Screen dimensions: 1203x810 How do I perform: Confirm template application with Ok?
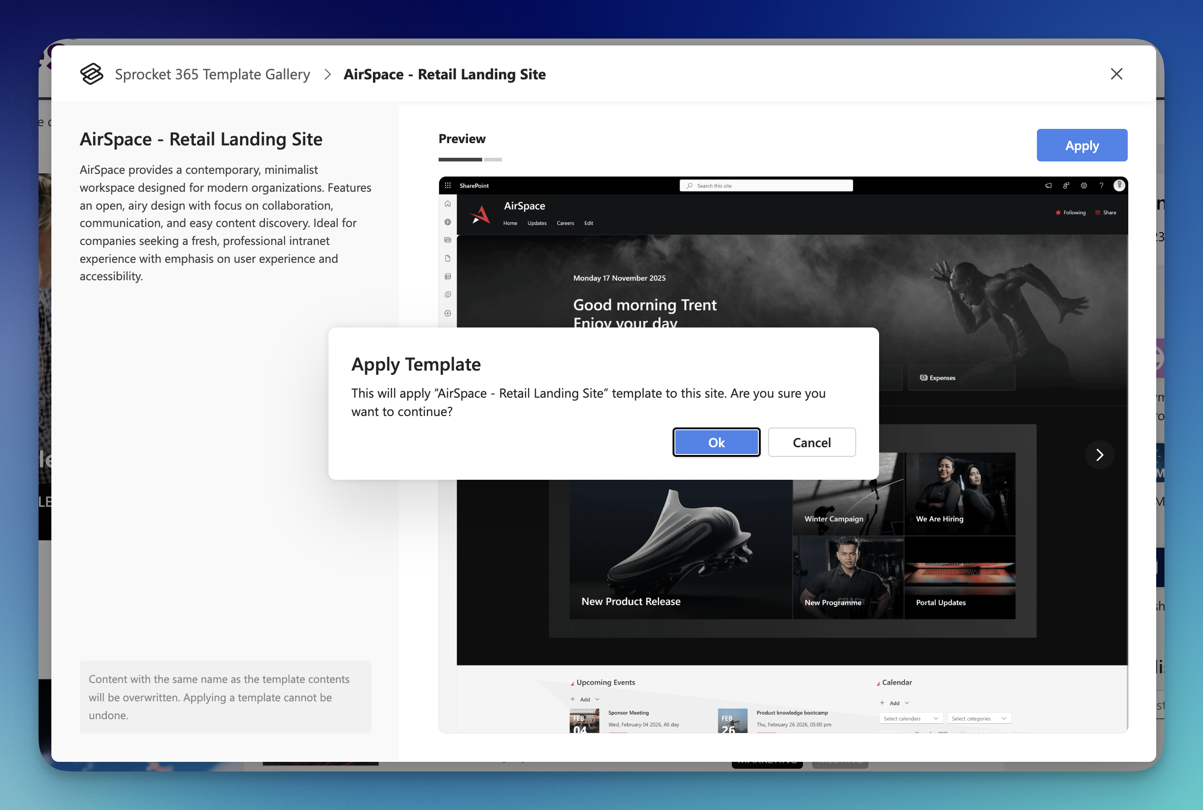tap(716, 442)
